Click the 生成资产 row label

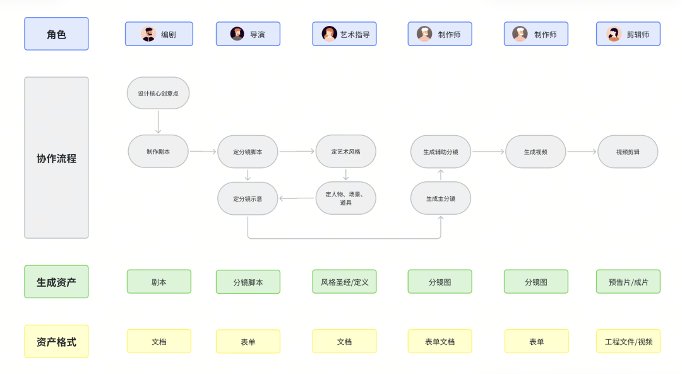point(56,282)
